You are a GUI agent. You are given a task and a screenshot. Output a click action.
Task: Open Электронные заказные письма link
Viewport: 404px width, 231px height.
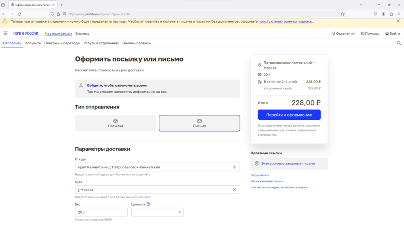pyautogui.click(x=288, y=163)
